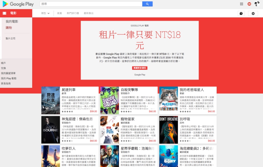Click the 神鬼認證：傑森包恩 title
The width and height of the screenshot is (263, 167).
(77, 119)
